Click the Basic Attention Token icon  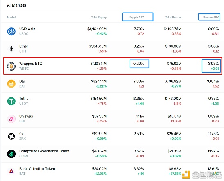(x=11, y=171)
